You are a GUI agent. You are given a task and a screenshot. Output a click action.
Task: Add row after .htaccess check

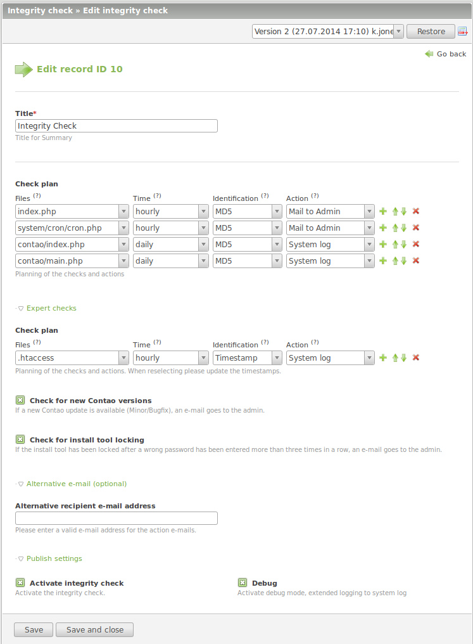coord(383,357)
